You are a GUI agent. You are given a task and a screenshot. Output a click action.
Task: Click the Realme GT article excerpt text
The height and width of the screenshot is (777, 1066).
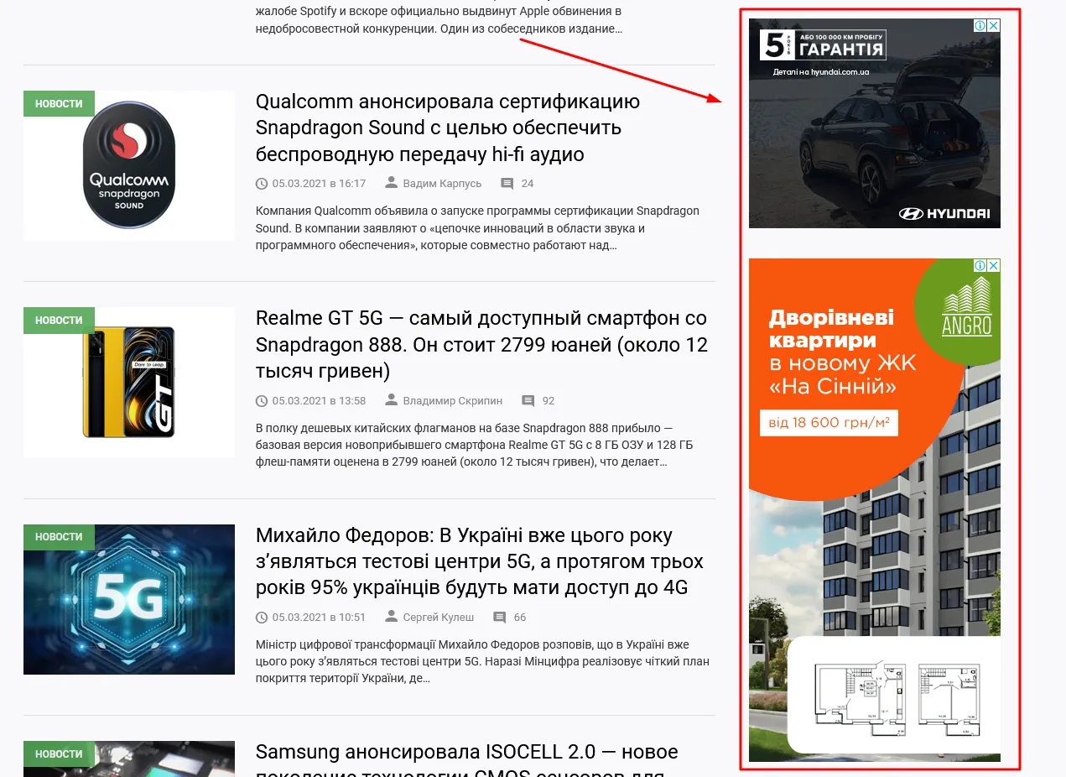[474, 445]
